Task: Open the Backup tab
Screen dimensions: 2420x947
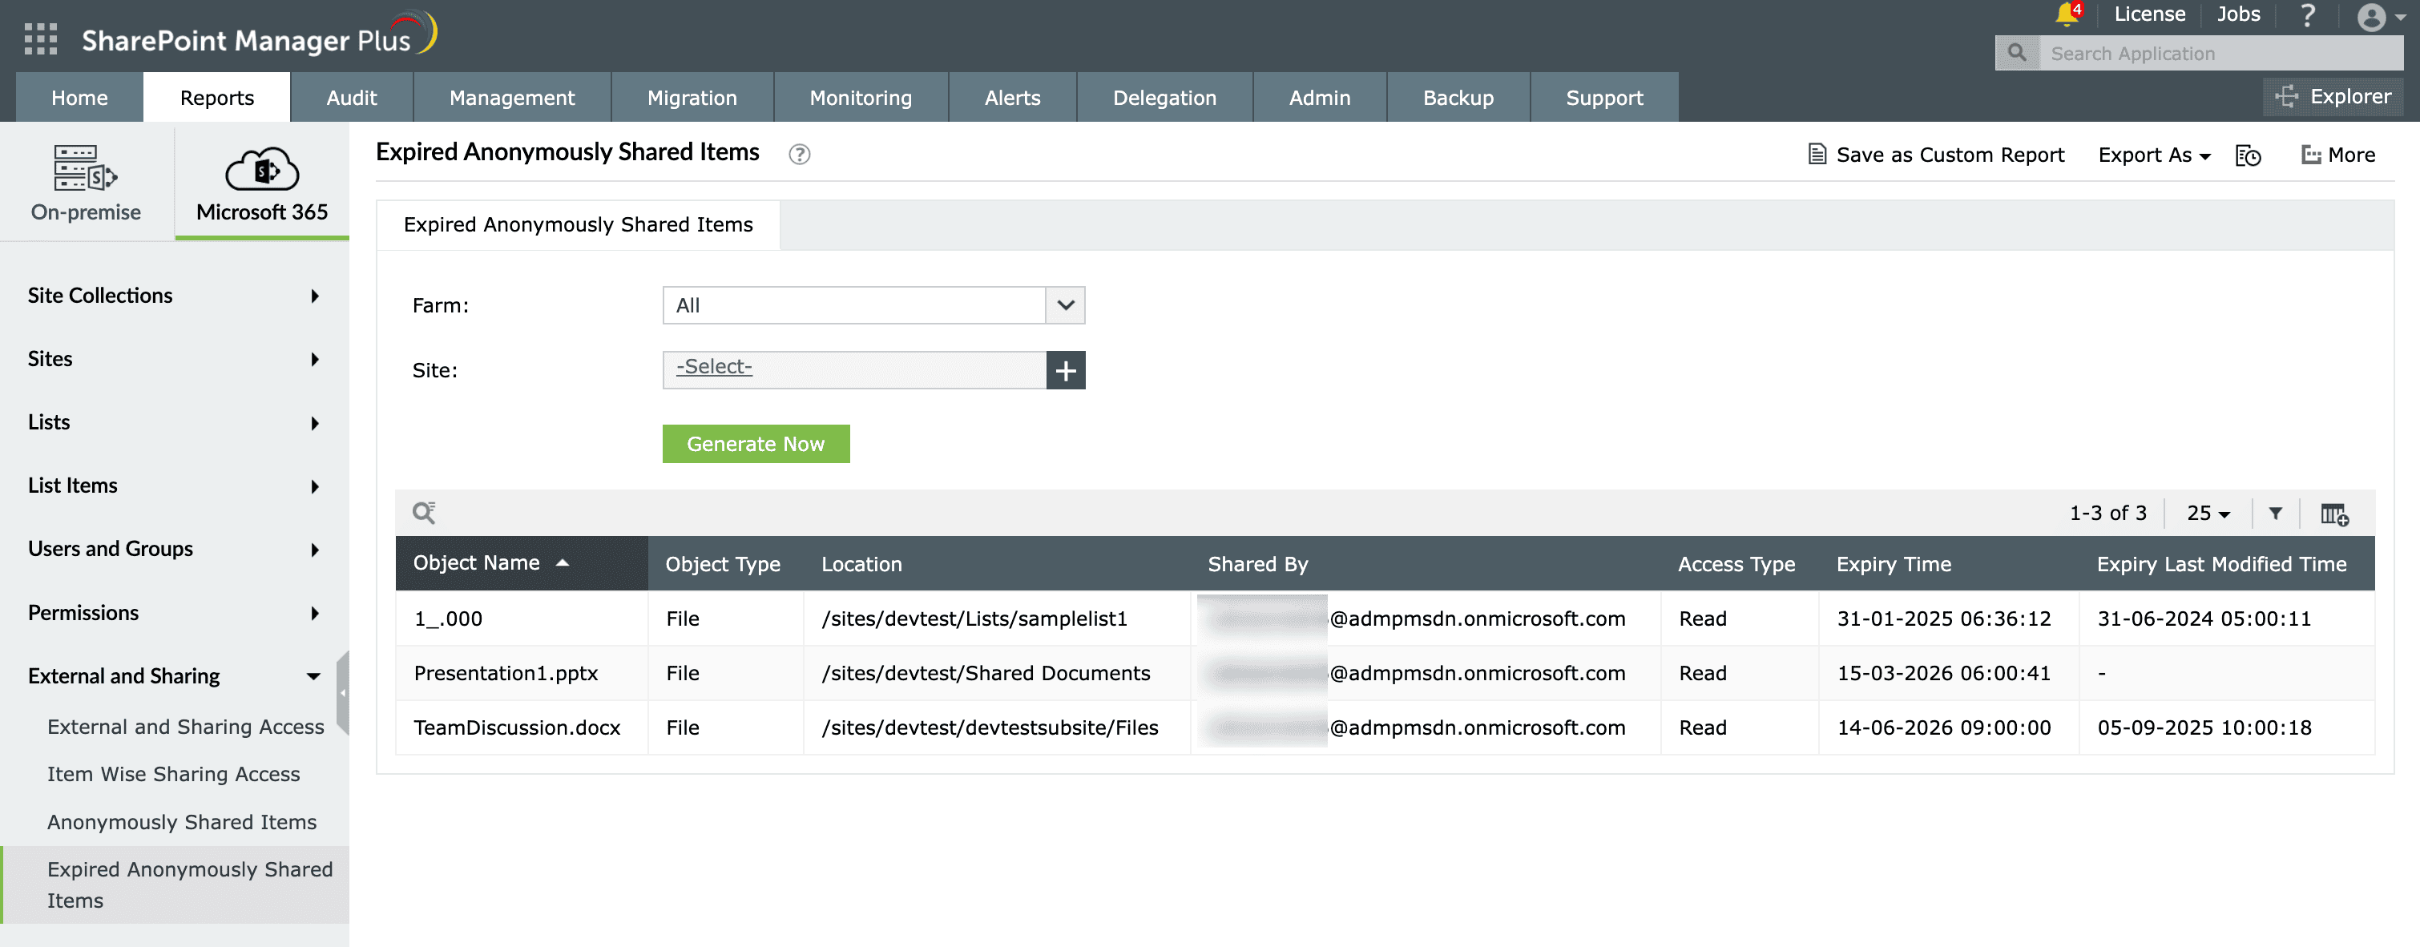Action: [1458, 98]
